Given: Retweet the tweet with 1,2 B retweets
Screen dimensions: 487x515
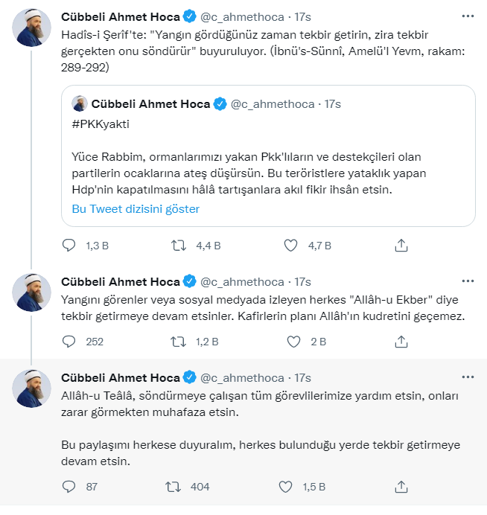Looking at the screenshot, I should [x=179, y=342].
